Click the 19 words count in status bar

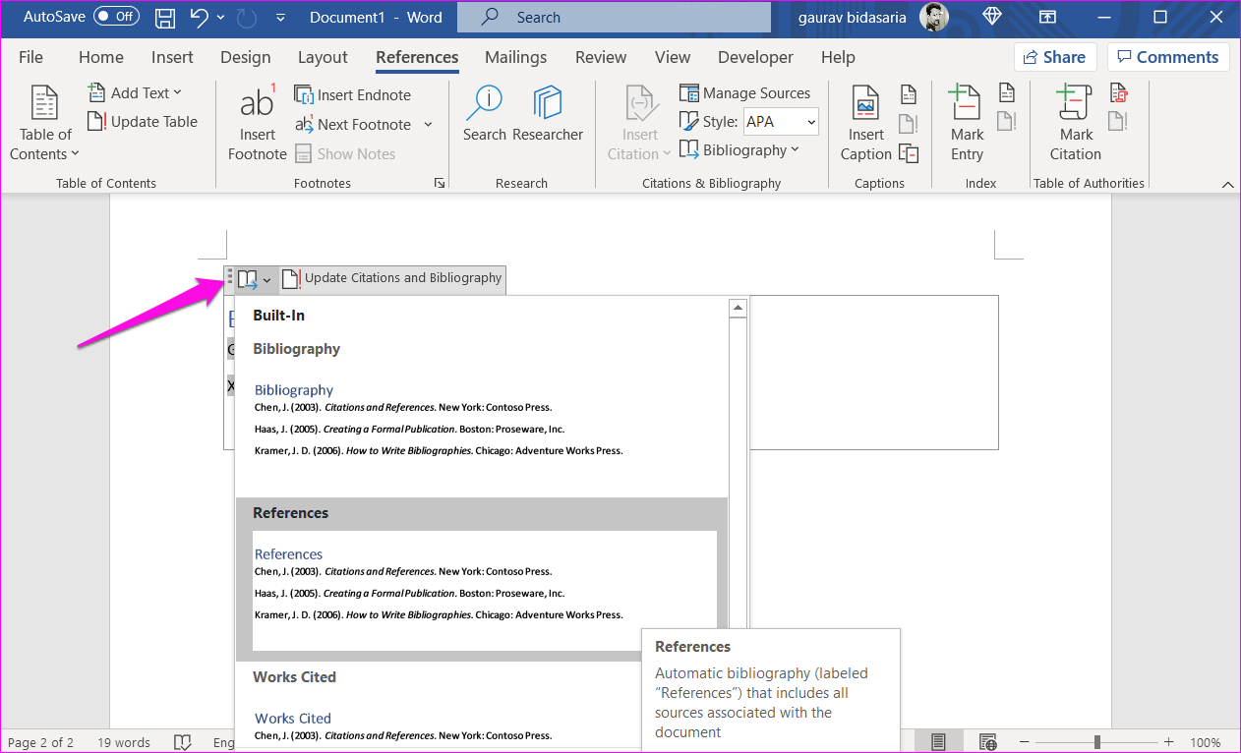[x=124, y=742]
